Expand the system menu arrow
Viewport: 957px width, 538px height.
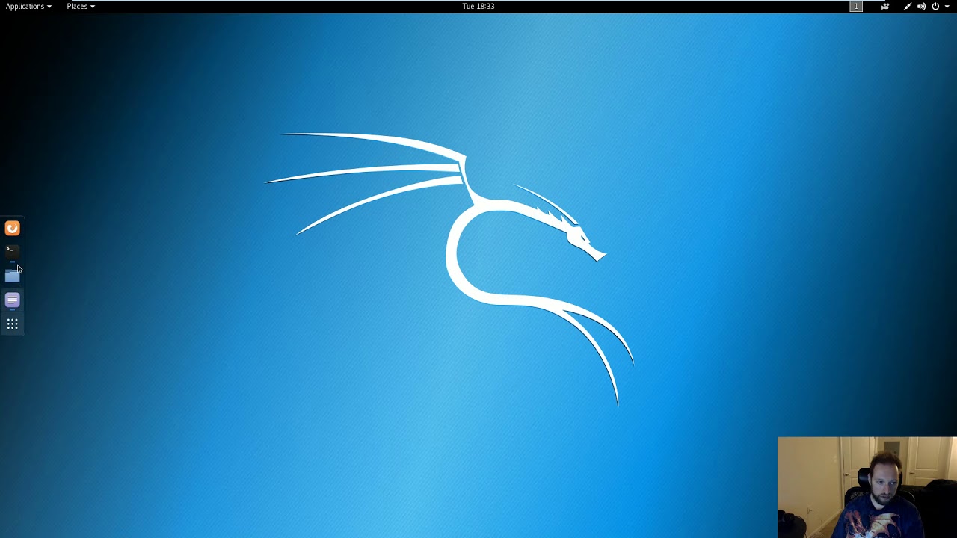[947, 6]
